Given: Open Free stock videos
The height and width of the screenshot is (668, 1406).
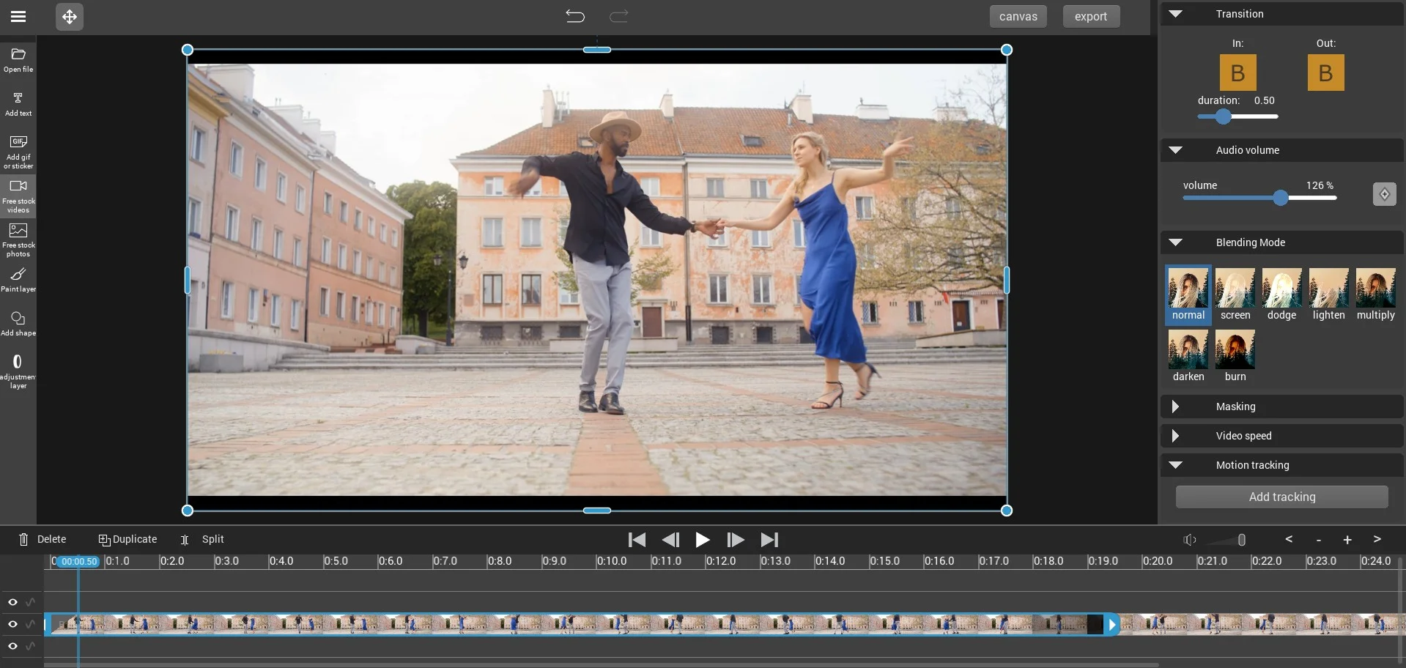Looking at the screenshot, I should coord(18,196).
